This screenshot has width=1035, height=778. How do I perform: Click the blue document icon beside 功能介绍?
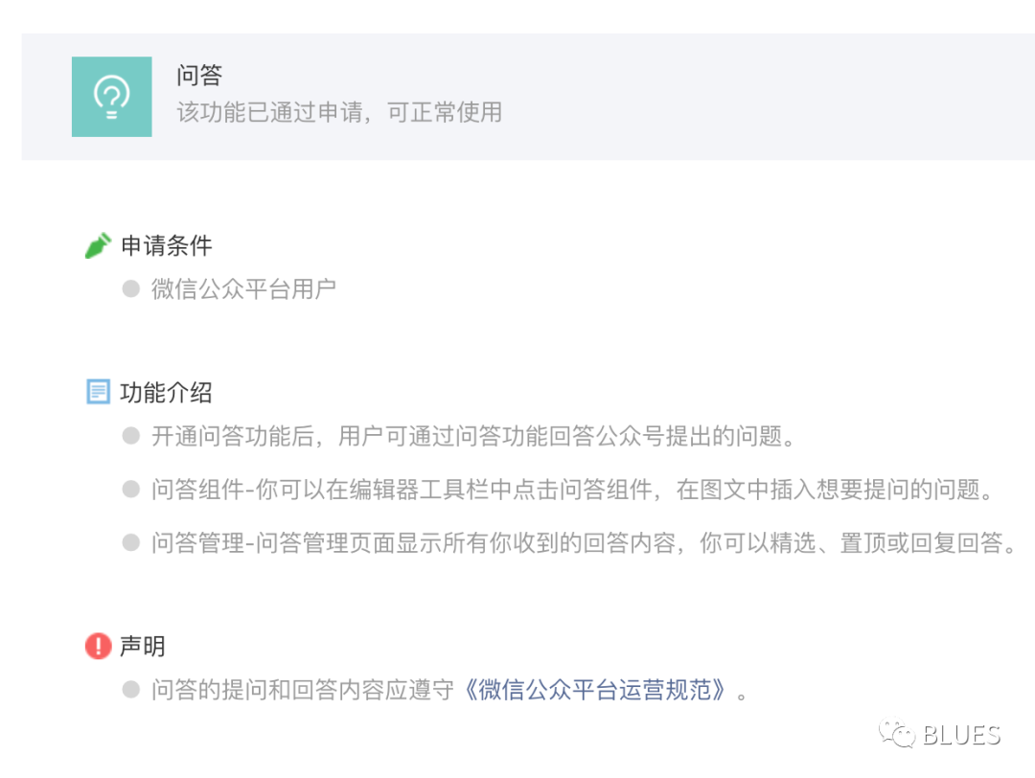[x=99, y=391]
